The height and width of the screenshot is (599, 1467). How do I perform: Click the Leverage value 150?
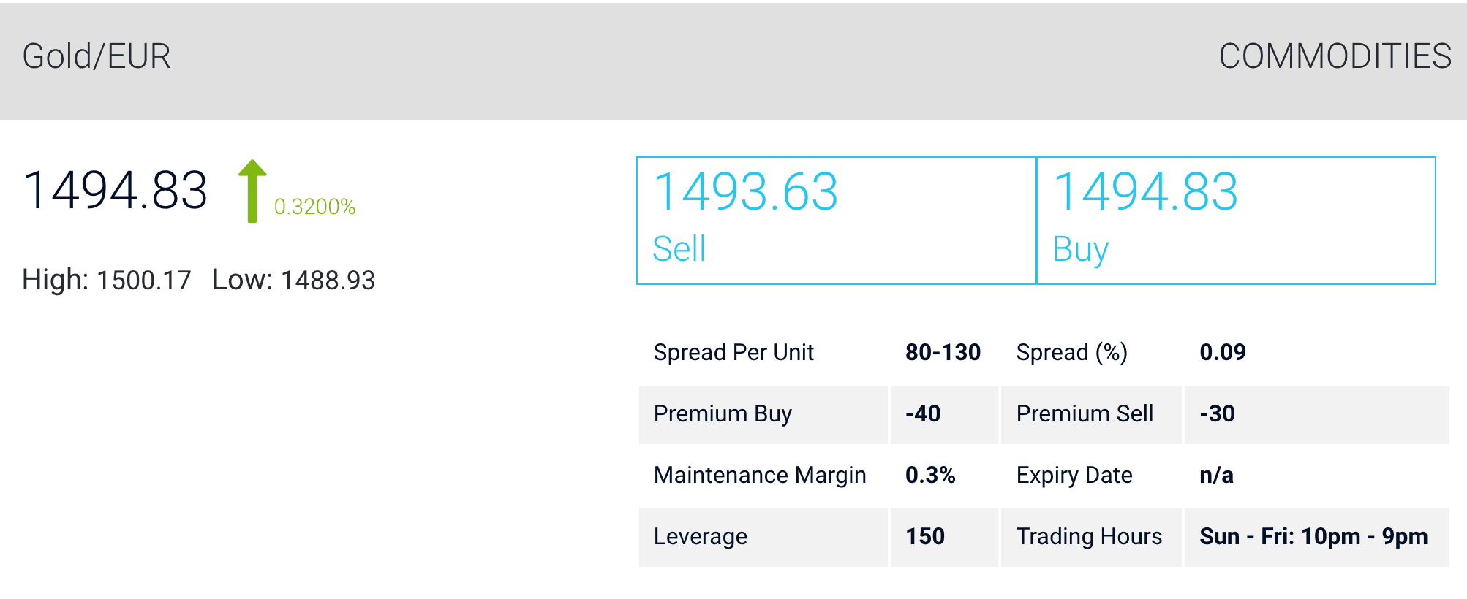(925, 536)
